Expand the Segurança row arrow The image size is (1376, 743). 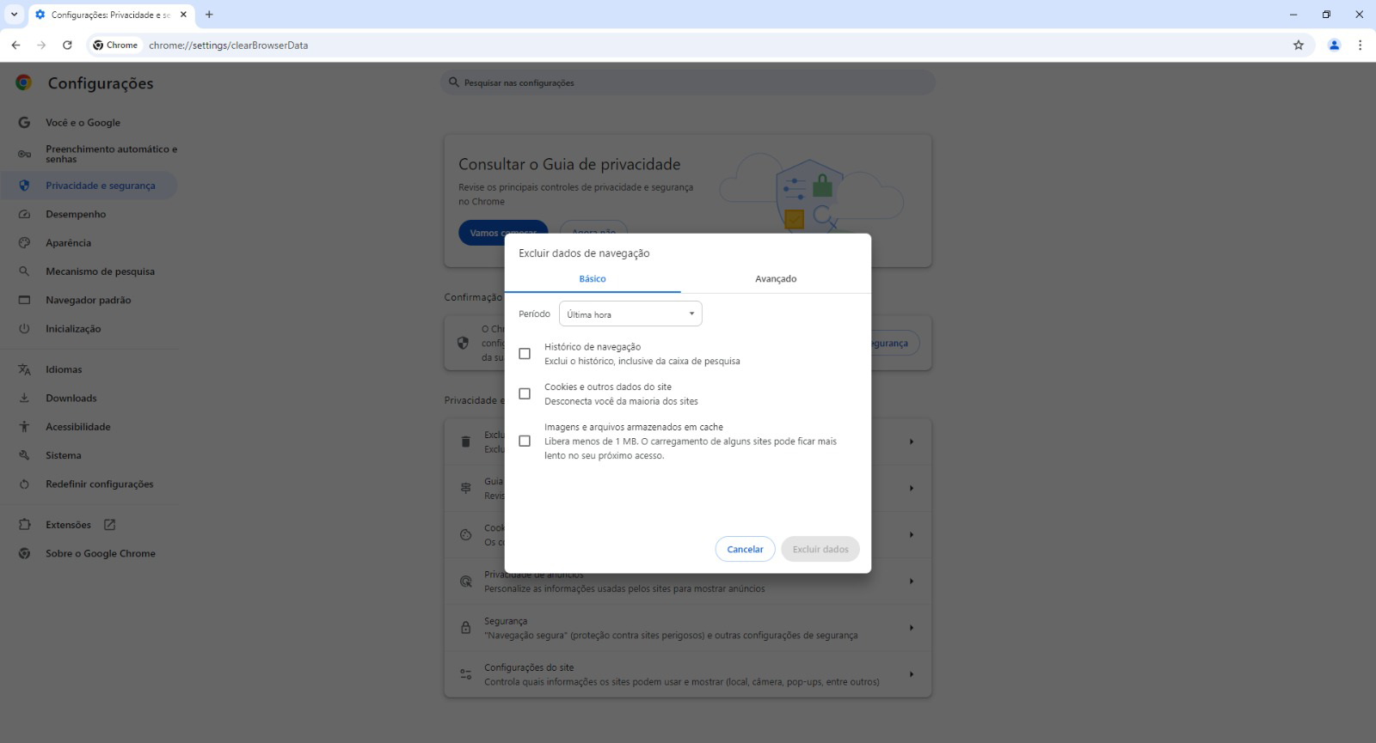912,628
